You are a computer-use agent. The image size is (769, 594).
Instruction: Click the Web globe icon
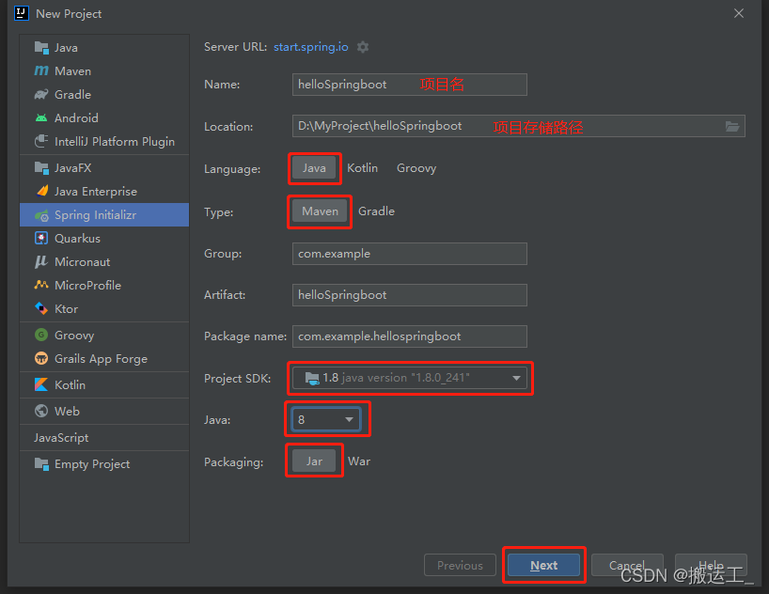click(41, 411)
